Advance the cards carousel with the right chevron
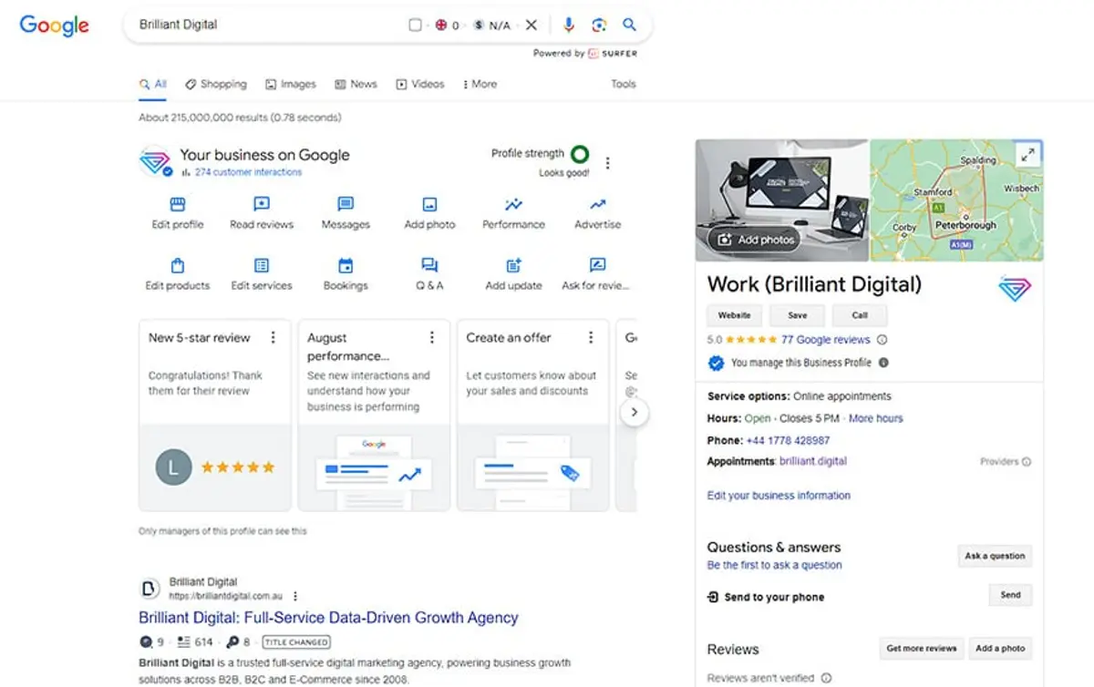Screen dimensions: 1094x687 pyautogui.click(x=635, y=412)
